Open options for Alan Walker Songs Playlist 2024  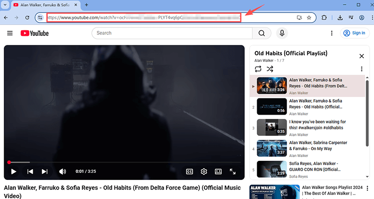point(367,188)
